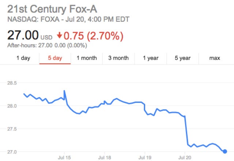Click the After-hours price text
Image resolution: width=234 pixels, height=161 pixels.
click(47, 45)
